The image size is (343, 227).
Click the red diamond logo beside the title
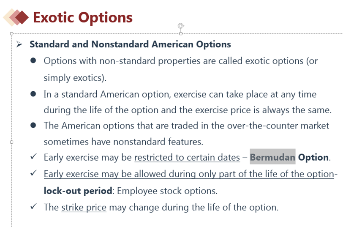click(20, 17)
